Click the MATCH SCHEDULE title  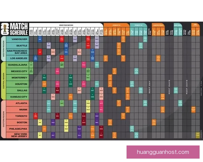coord(19,29)
